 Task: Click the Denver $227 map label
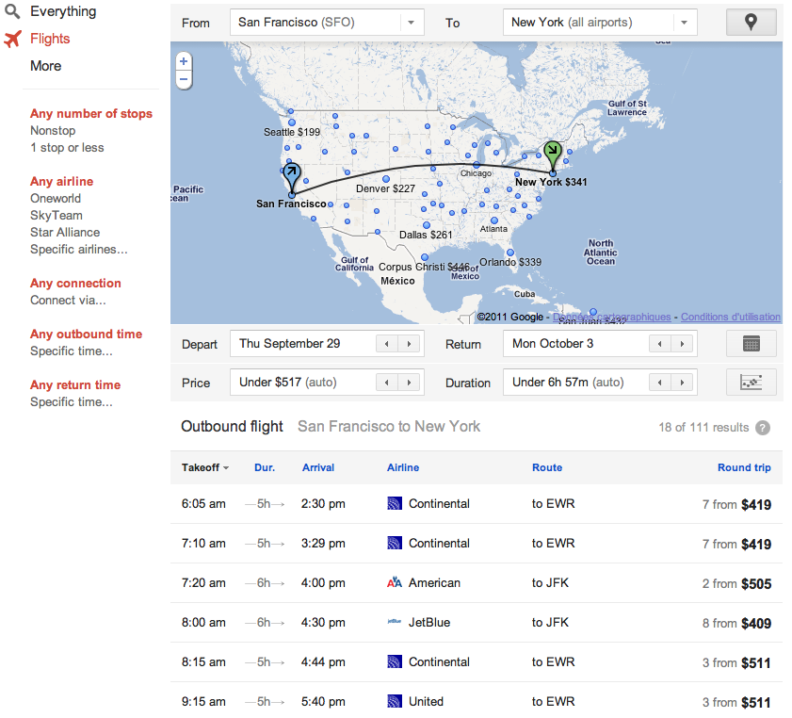(x=385, y=189)
